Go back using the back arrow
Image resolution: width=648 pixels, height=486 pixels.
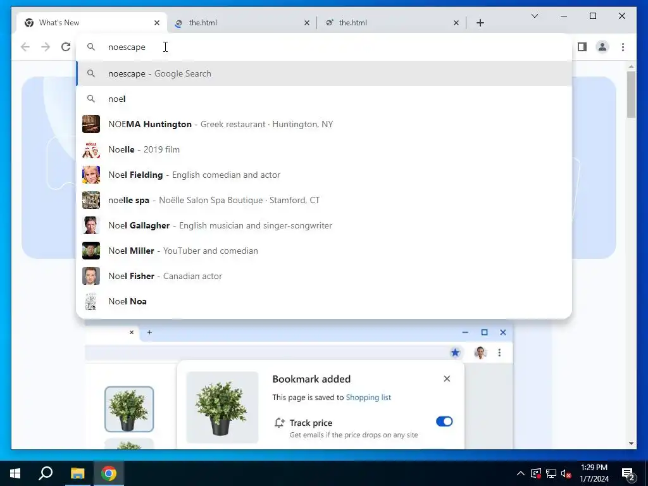point(25,47)
